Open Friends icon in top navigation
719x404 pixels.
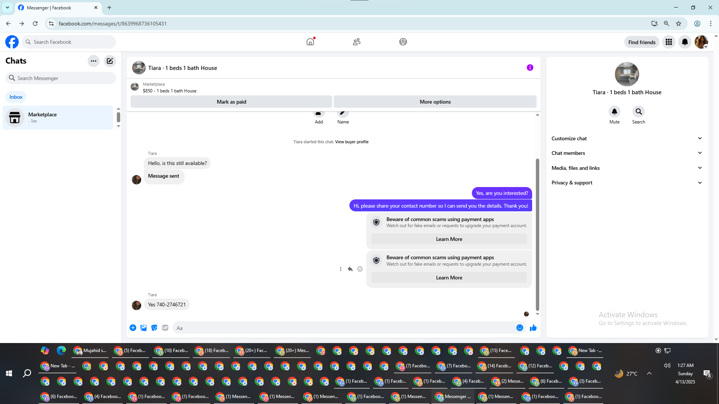tap(357, 42)
